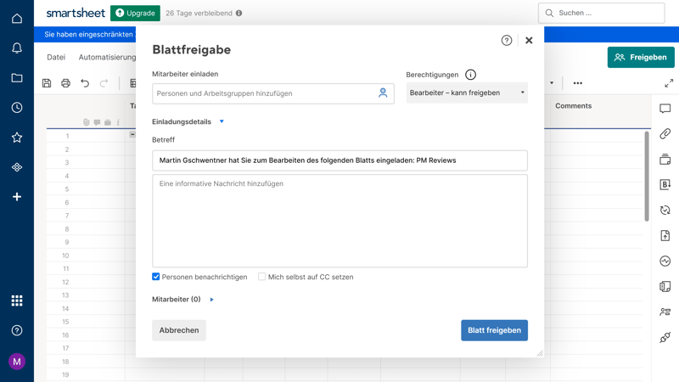This screenshot has width=679, height=382.
Task: Open the Automatisierung menu
Action: pos(107,58)
